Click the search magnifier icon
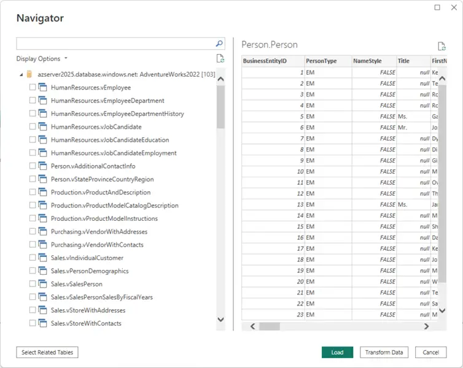This screenshot has width=463, height=368. 219,44
